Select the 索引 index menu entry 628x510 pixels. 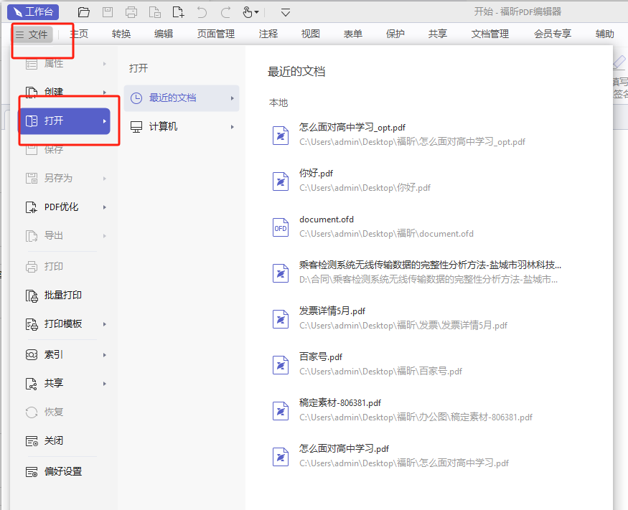tap(65, 354)
